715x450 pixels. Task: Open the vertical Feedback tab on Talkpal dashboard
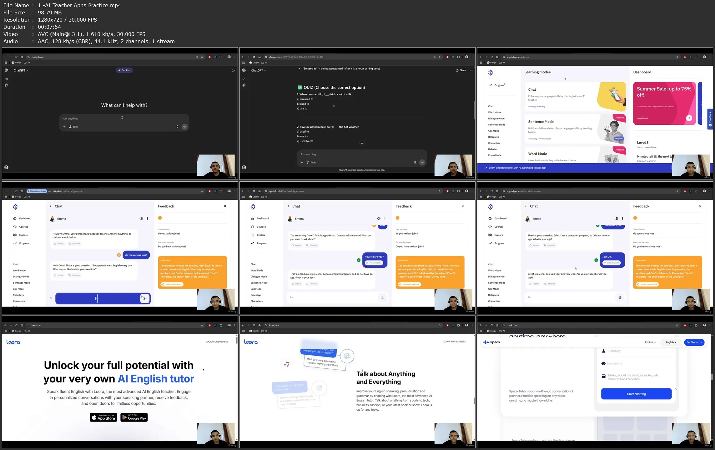click(710, 119)
